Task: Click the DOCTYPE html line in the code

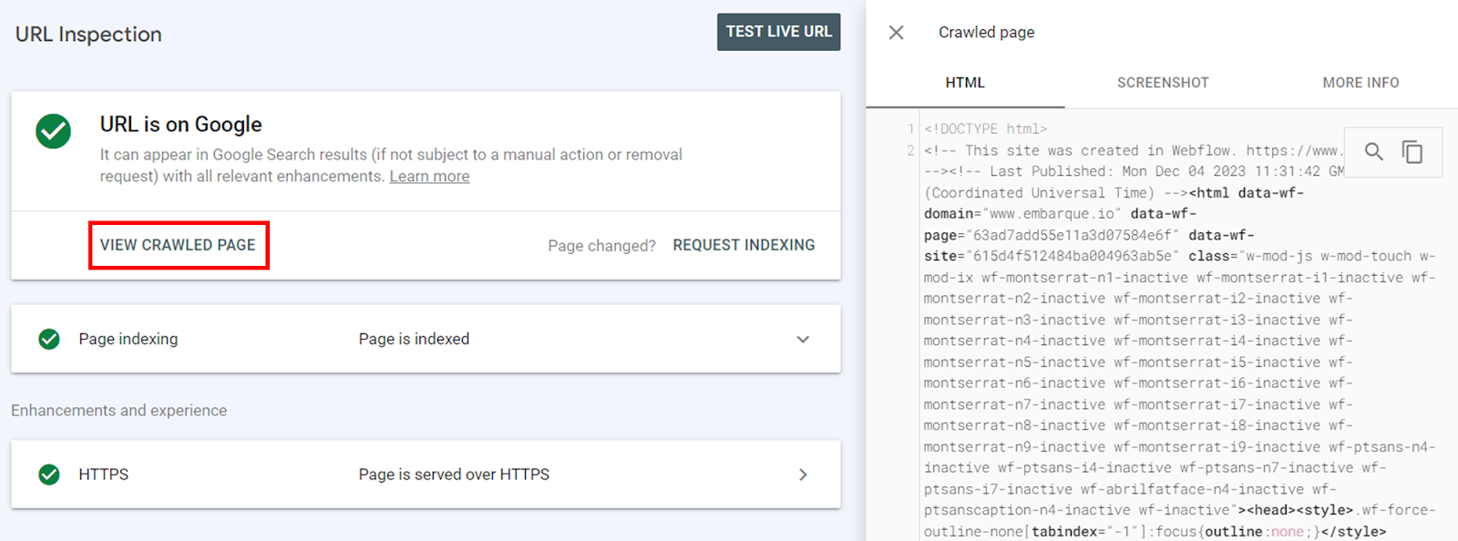Action: pyautogui.click(x=986, y=129)
